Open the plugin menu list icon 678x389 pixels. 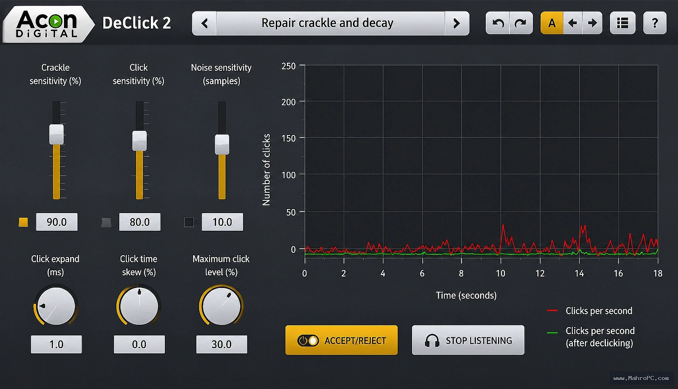tap(622, 23)
